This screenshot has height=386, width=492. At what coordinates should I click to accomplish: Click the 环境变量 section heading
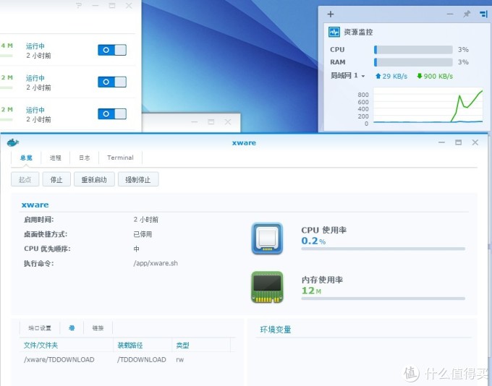[276, 330]
